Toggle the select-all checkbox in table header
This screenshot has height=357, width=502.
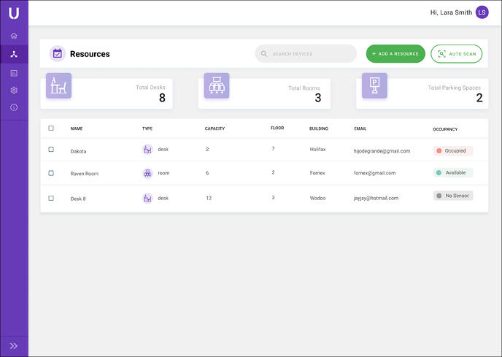tap(51, 128)
